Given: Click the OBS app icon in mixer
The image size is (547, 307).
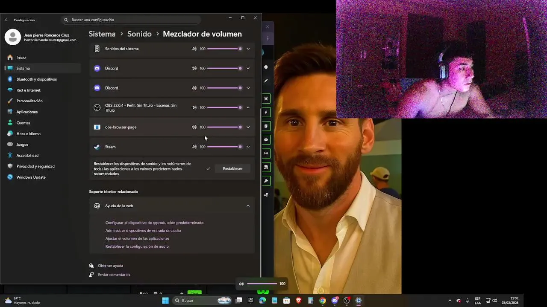Looking at the screenshot, I should [97, 107].
